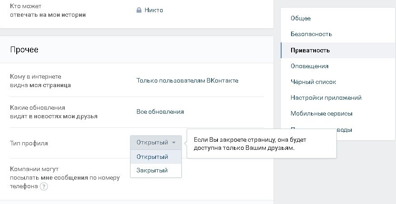Open the Все обновления setting
396x204 pixels.
pyautogui.click(x=160, y=111)
